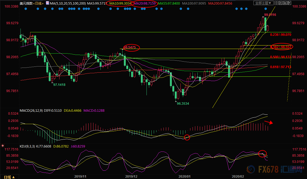This screenshot has width=307, height=179.
Task: Click the chart playback axis icon
Action: [285, 3]
